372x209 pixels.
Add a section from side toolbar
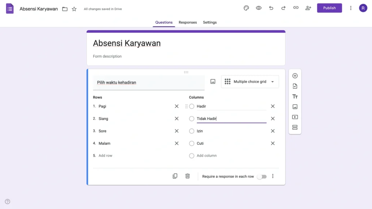click(295, 128)
